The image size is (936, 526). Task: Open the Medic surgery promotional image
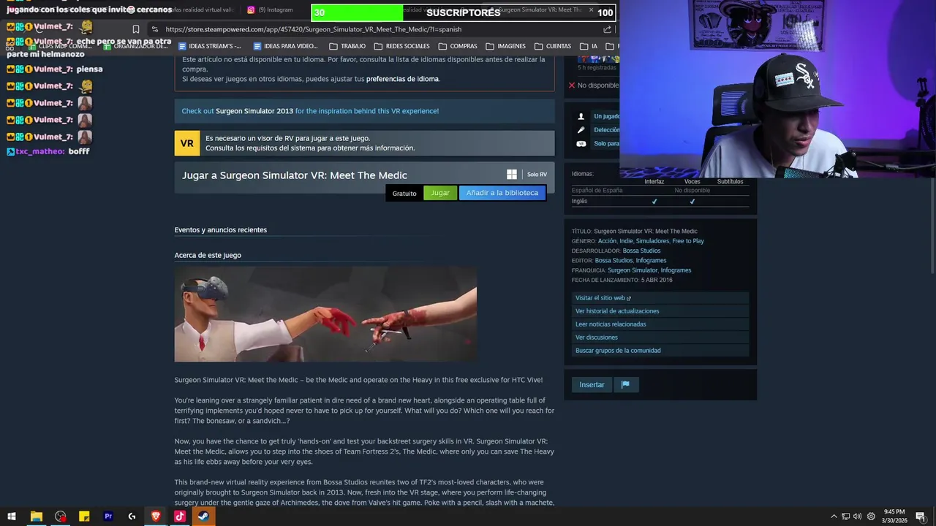pyautogui.click(x=325, y=314)
